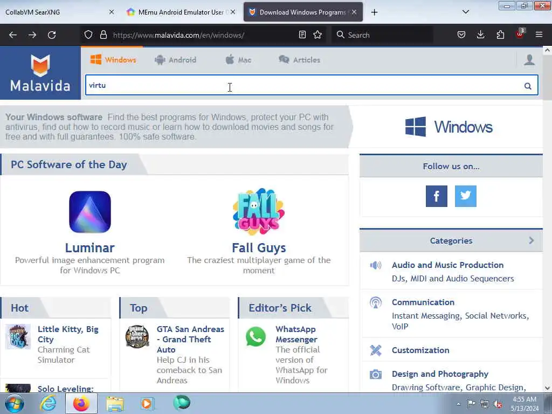The height and width of the screenshot is (414, 552).
Task: Select the Android section tab
Action: pos(175,60)
